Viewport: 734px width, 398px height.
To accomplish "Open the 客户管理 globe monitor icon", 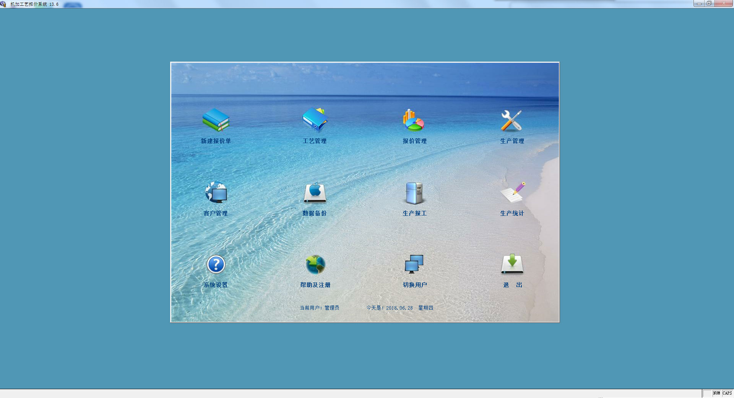I will [216, 192].
